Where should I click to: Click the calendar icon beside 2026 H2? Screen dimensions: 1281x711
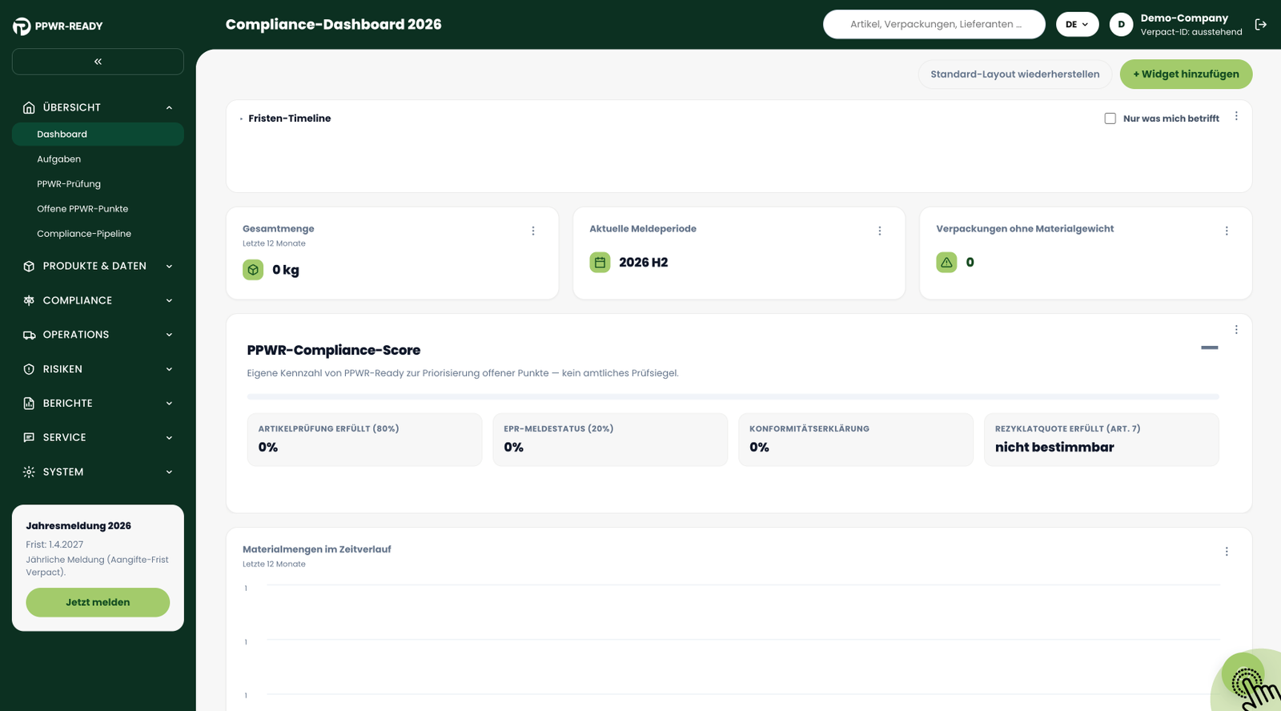(600, 263)
